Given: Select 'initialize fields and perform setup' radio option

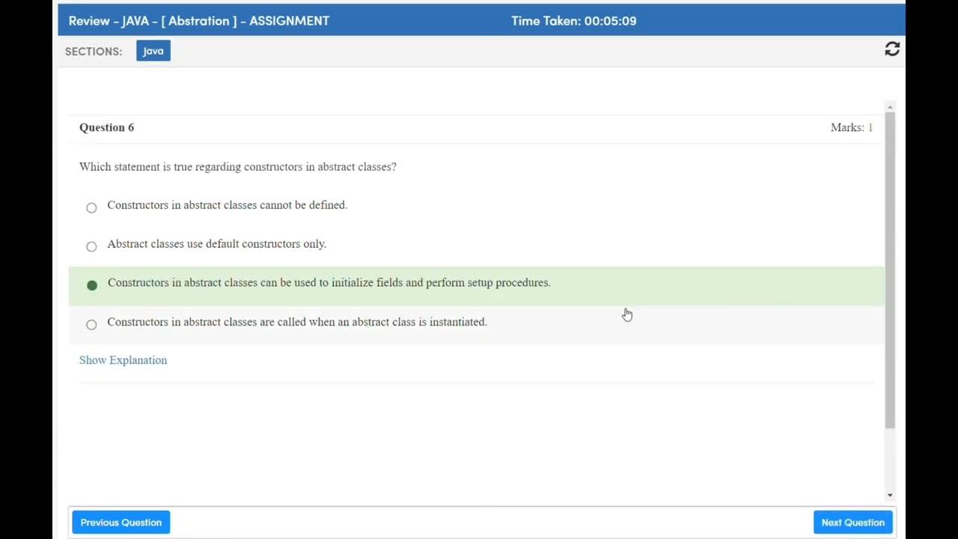Looking at the screenshot, I should [92, 285].
